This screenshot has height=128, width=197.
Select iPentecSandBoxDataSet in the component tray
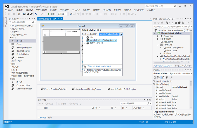click(x=54, y=89)
